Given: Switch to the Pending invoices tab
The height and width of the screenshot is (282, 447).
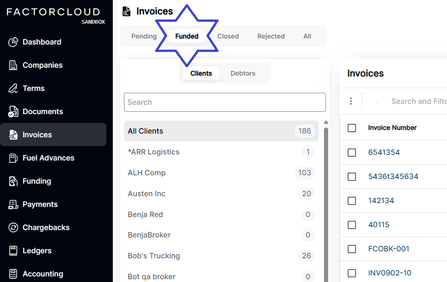Looking at the screenshot, I should (x=144, y=36).
